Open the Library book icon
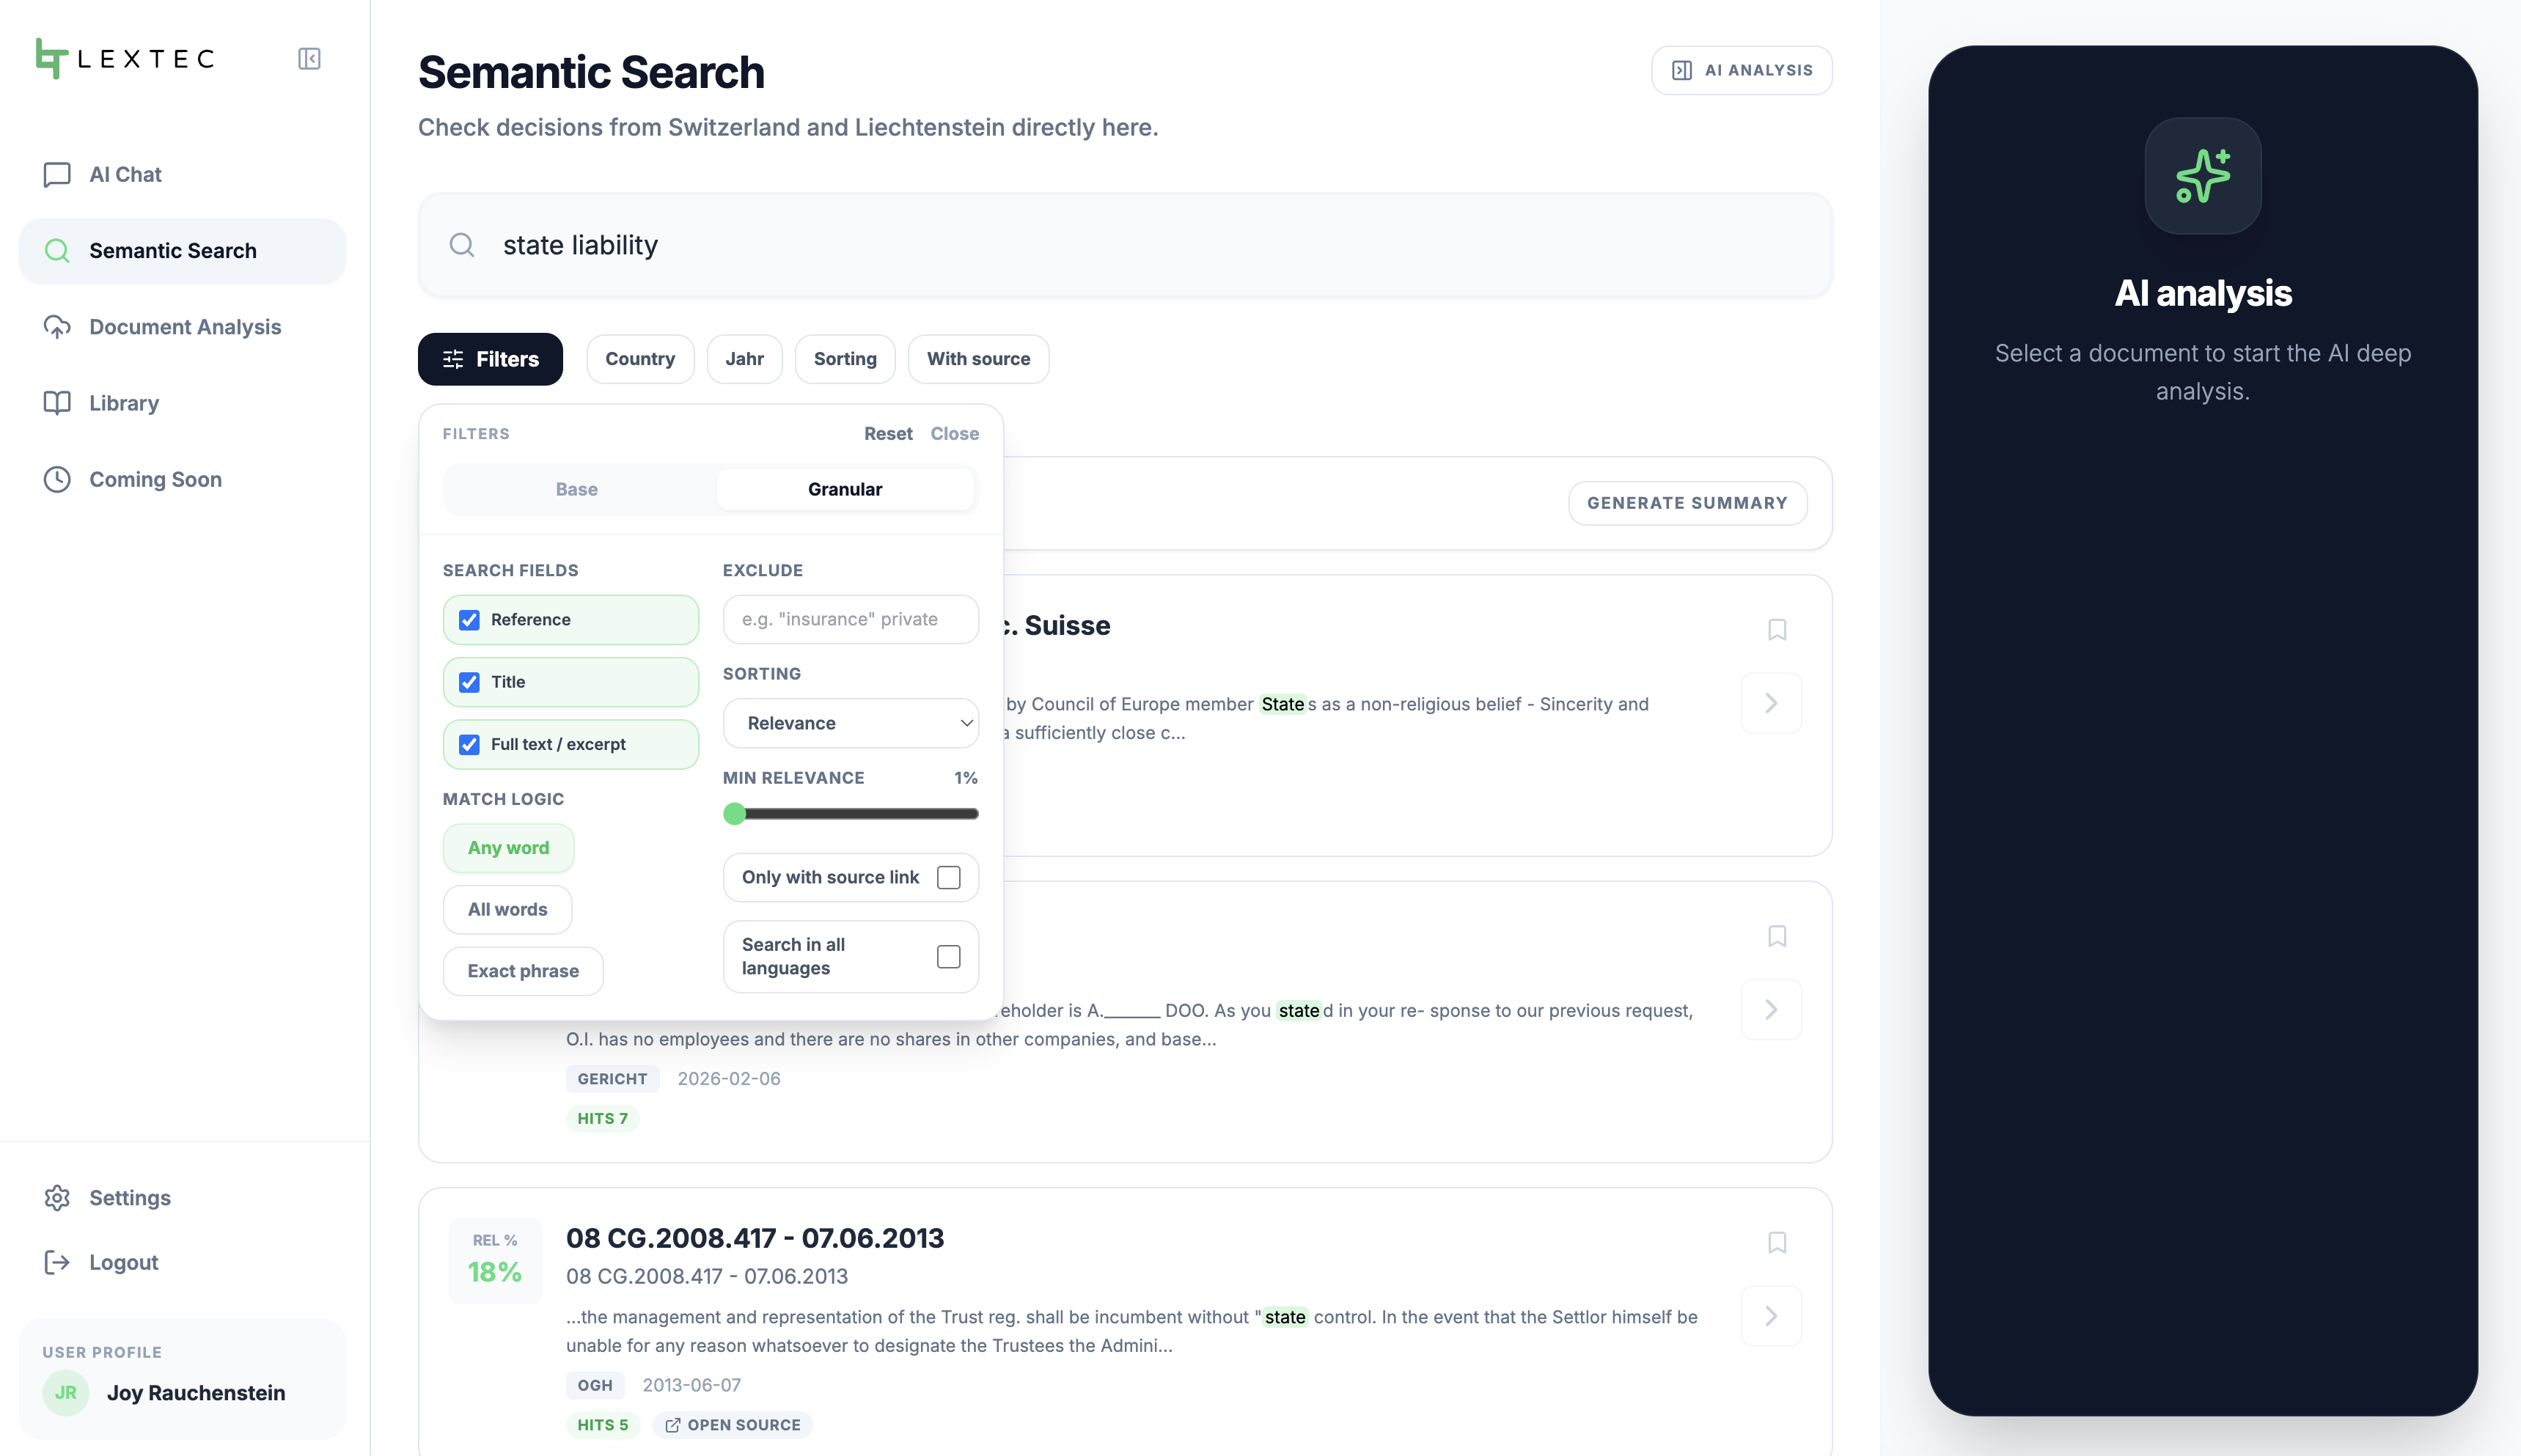The image size is (2521, 1456). pos(57,403)
